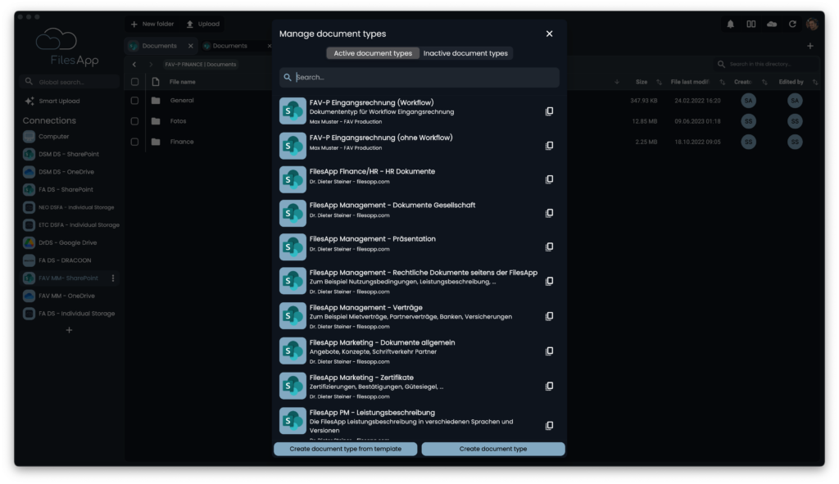Select FilesApp Finance/HR - HR Dokumente entry
This screenshot has width=839, height=484.
tap(419, 179)
